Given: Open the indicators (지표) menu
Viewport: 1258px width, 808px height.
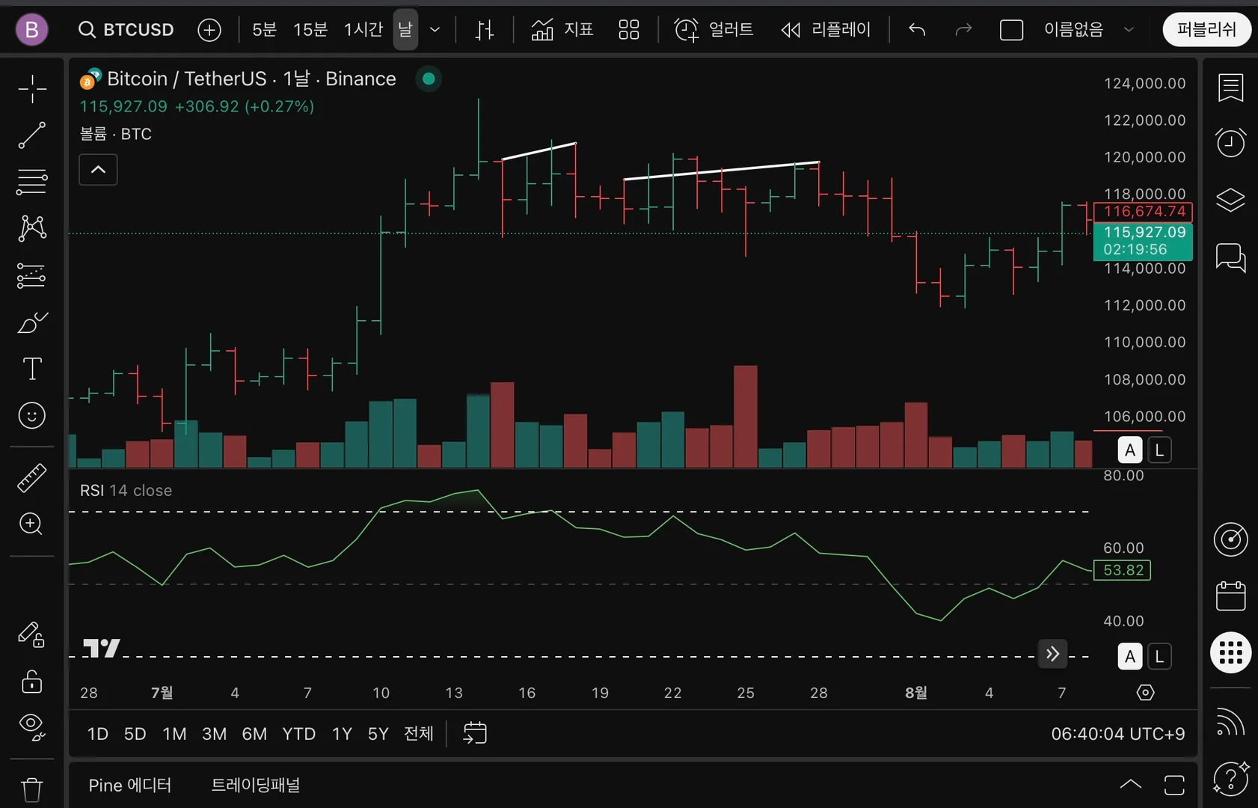Looking at the screenshot, I should (562, 29).
